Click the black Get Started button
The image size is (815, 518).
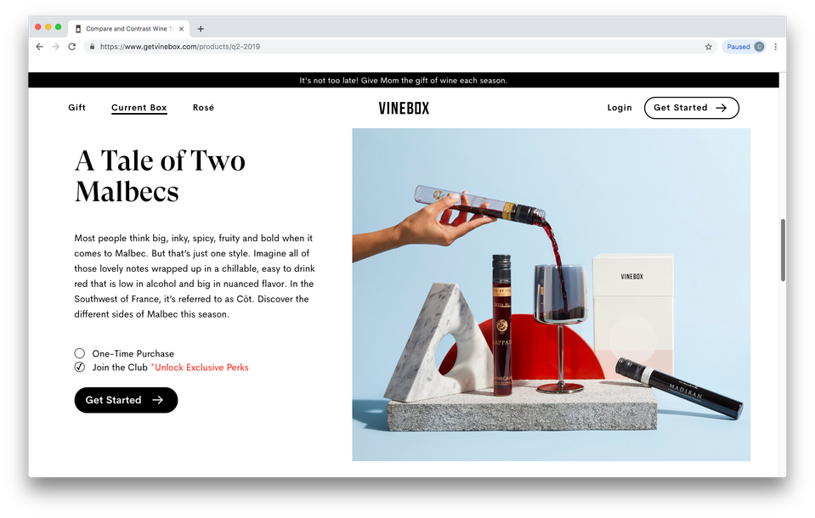(x=126, y=400)
